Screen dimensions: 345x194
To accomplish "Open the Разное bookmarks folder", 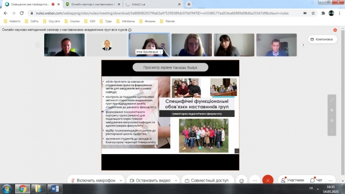I will coord(168,22).
